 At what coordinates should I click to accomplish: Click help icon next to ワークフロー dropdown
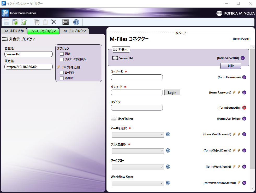click(168, 167)
